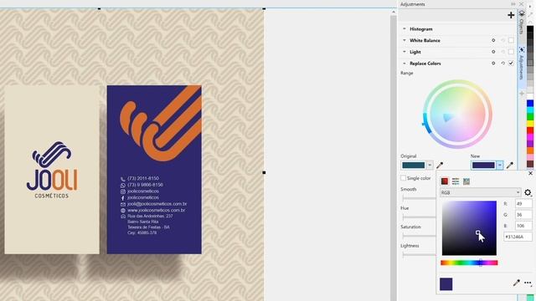
Task: Use the eyedropper in the color popup
Action: pos(516,283)
